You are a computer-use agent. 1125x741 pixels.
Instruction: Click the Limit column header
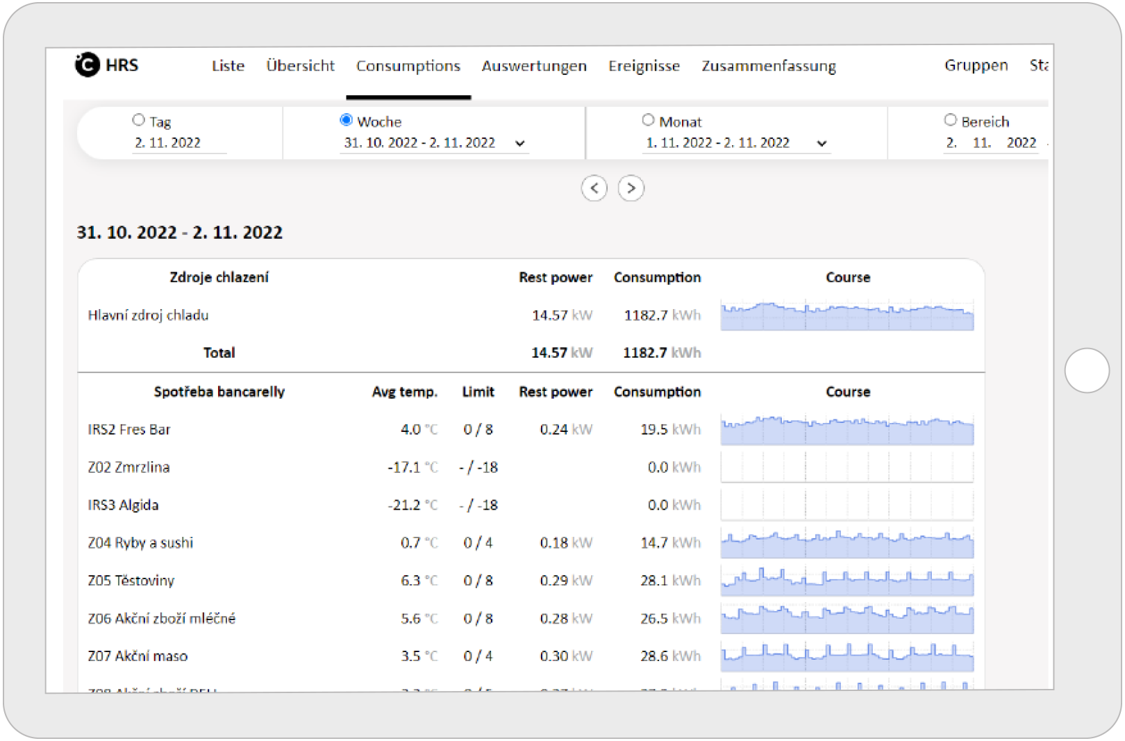coord(478,392)
